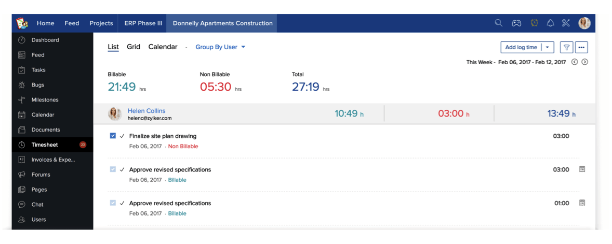Switch to the Grid view tab
Viewport: 612px width, 244px height.
[134, 47]
